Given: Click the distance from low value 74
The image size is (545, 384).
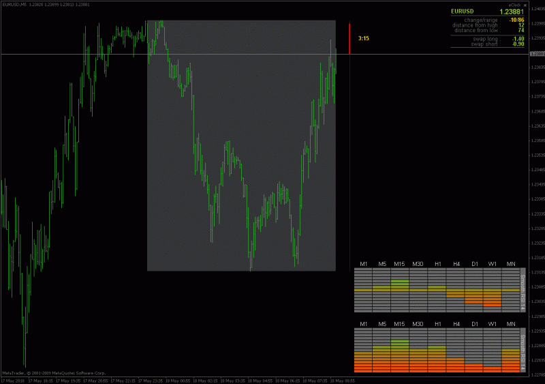Looking at the screenshot, I should coord(521,30).
